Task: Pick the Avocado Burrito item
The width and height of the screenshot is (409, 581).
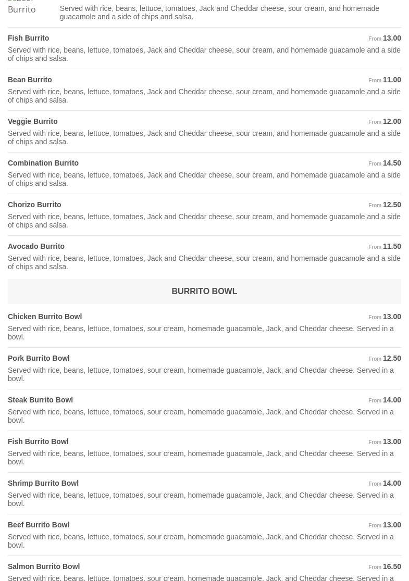Action: (x=36, y=246)
